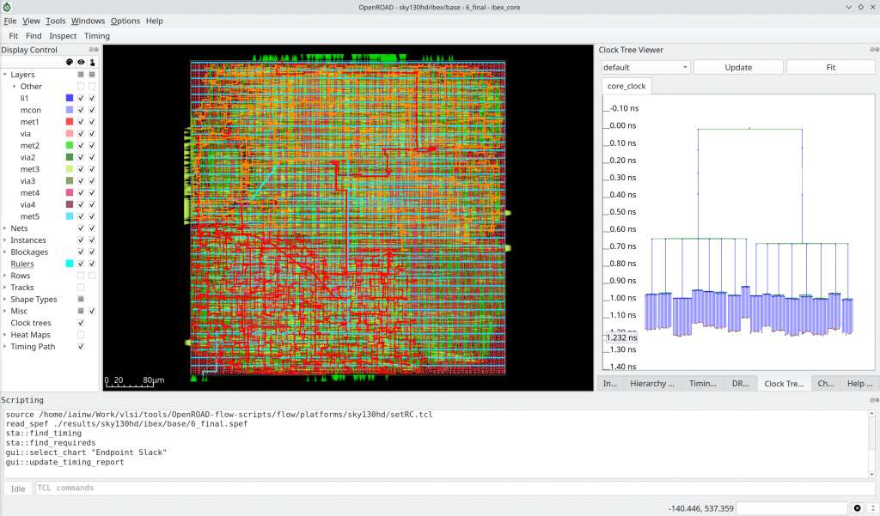Open the Inspect tool from the toolbar
Viewport: 880px width, 516px height.
63,35
